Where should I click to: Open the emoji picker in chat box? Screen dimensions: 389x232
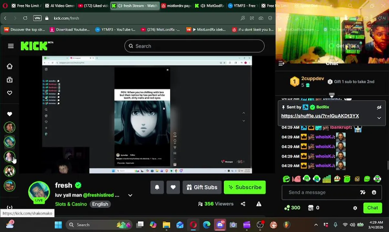374,192
